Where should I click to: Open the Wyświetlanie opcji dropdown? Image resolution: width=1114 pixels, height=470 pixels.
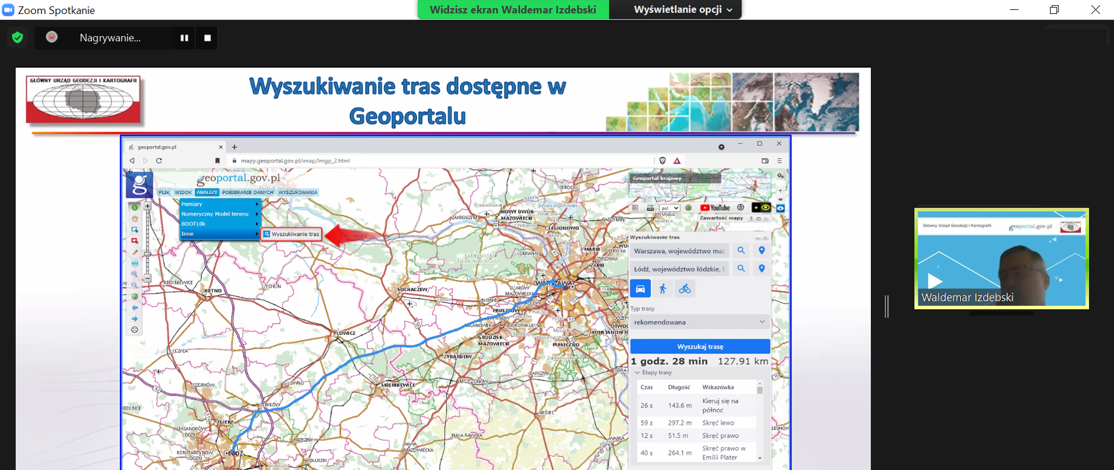point(682,9)
